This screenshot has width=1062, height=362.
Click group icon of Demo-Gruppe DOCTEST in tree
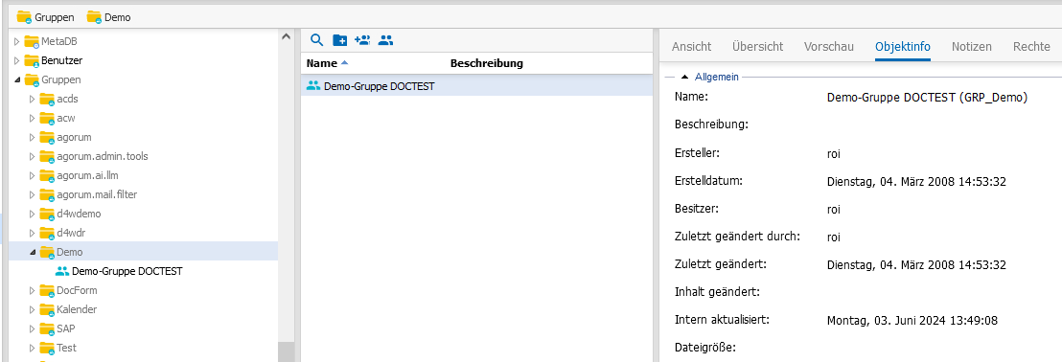(x=62, y=271)
